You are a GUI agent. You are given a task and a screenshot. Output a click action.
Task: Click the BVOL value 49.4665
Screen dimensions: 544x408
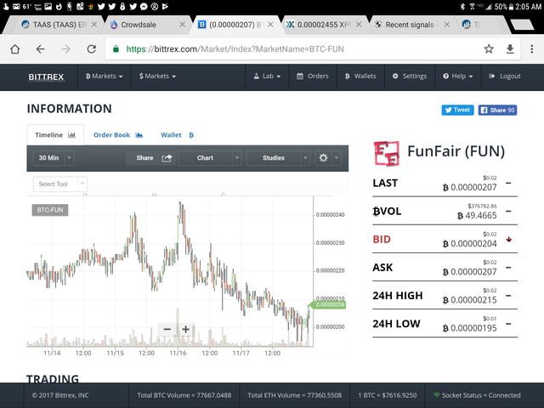click(x=477, y=215)
